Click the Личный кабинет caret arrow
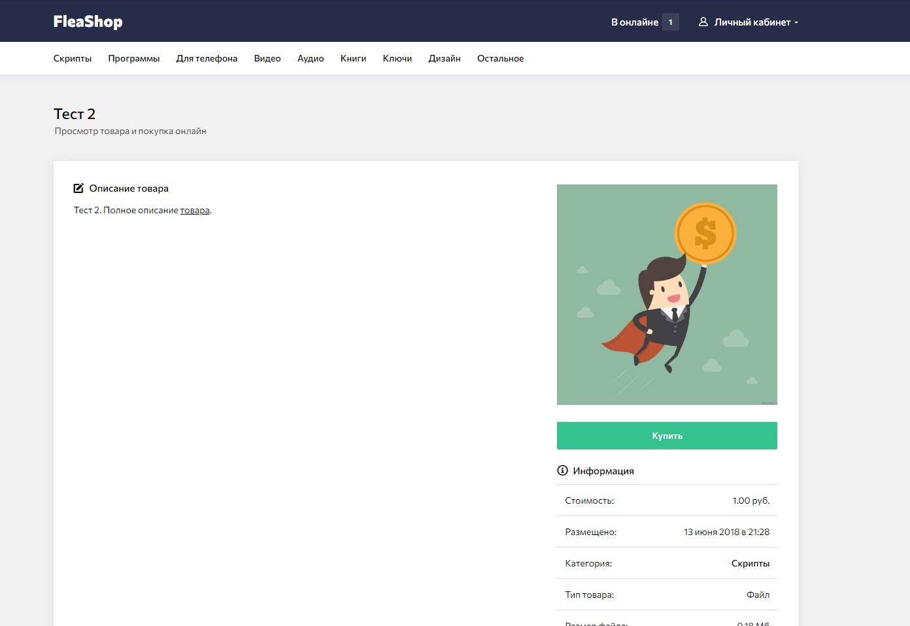 coord(796,23)
